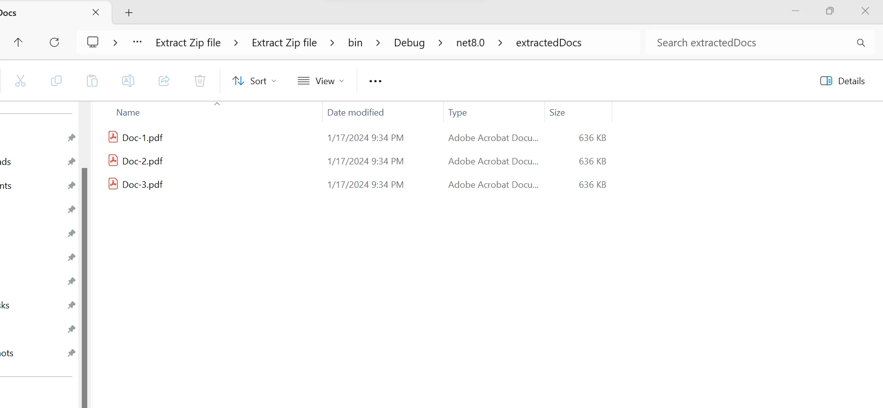This screenshot has height=408, width=883.
Task: Open the View dropdown menu
Action: pos(321,81)
